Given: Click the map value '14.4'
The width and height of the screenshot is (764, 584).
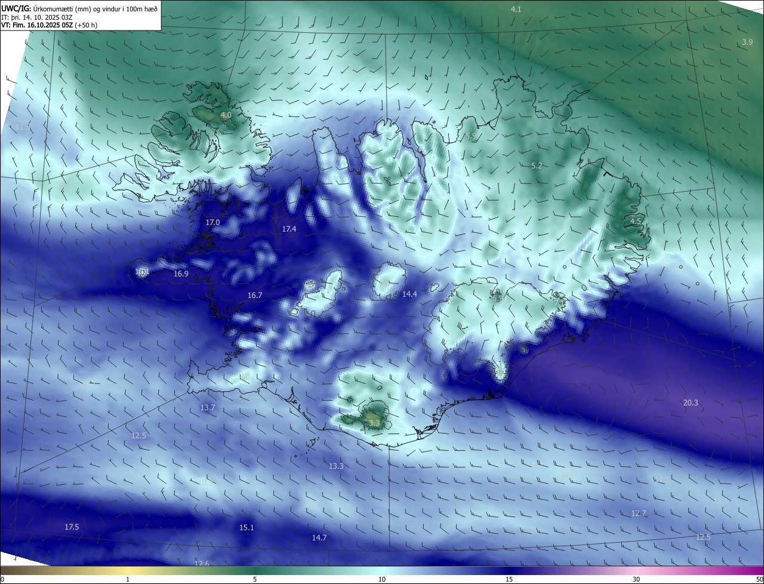Looking at the screenshot, I should [x=409, y=294].
